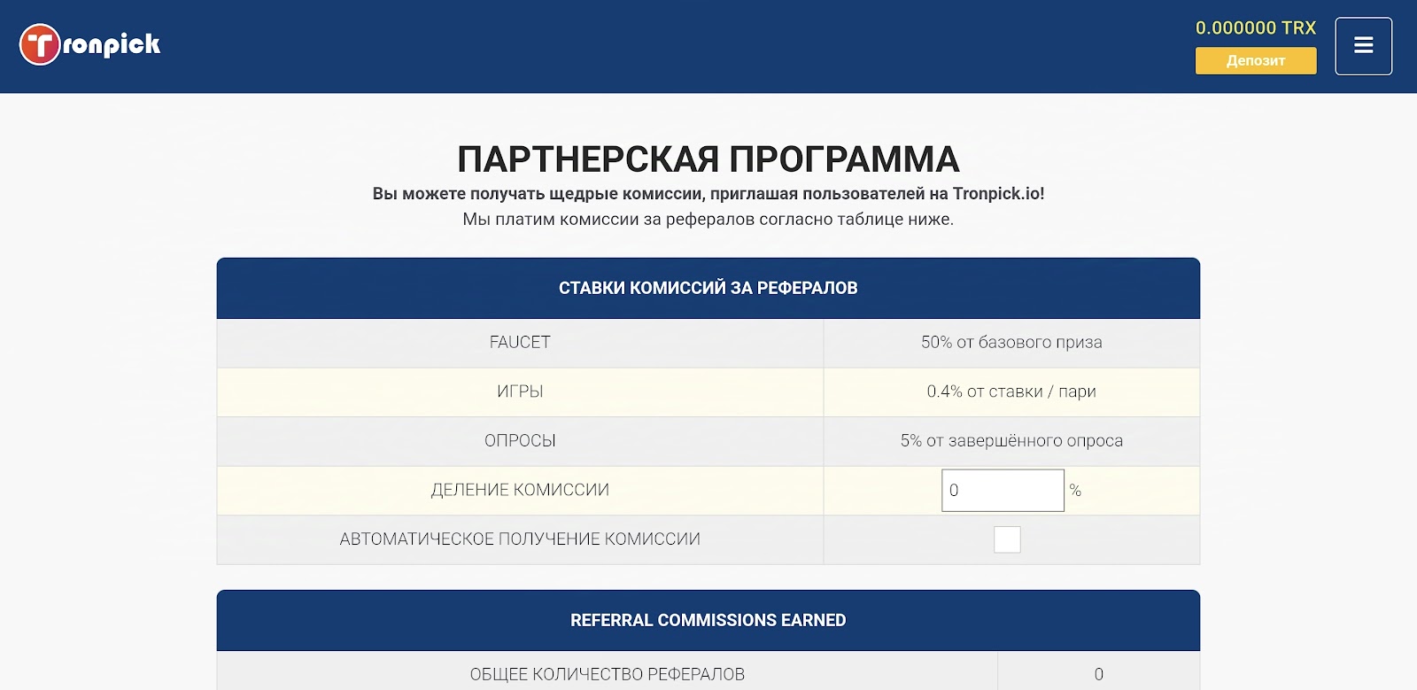The height and width of the screenshot is (690, 1417).
Task: Click the 0.4% от ставки / пари cell
Action: (1011, 392)
